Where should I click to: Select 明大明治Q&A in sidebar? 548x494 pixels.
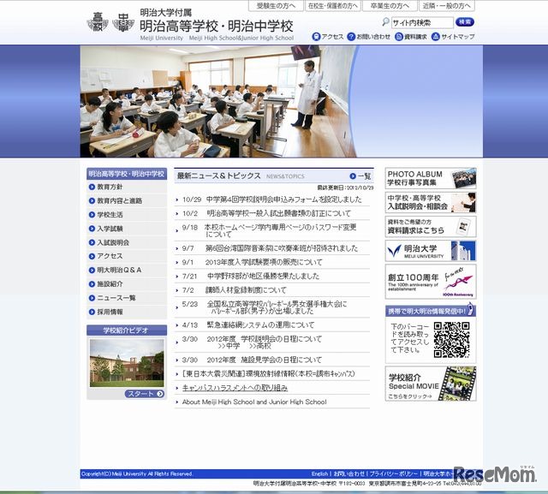(127, 270)
